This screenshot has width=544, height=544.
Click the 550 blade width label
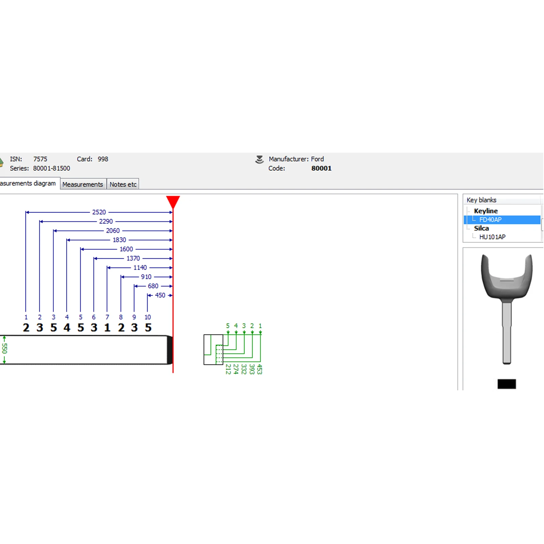pyautogui.click(x=4, y=348)
